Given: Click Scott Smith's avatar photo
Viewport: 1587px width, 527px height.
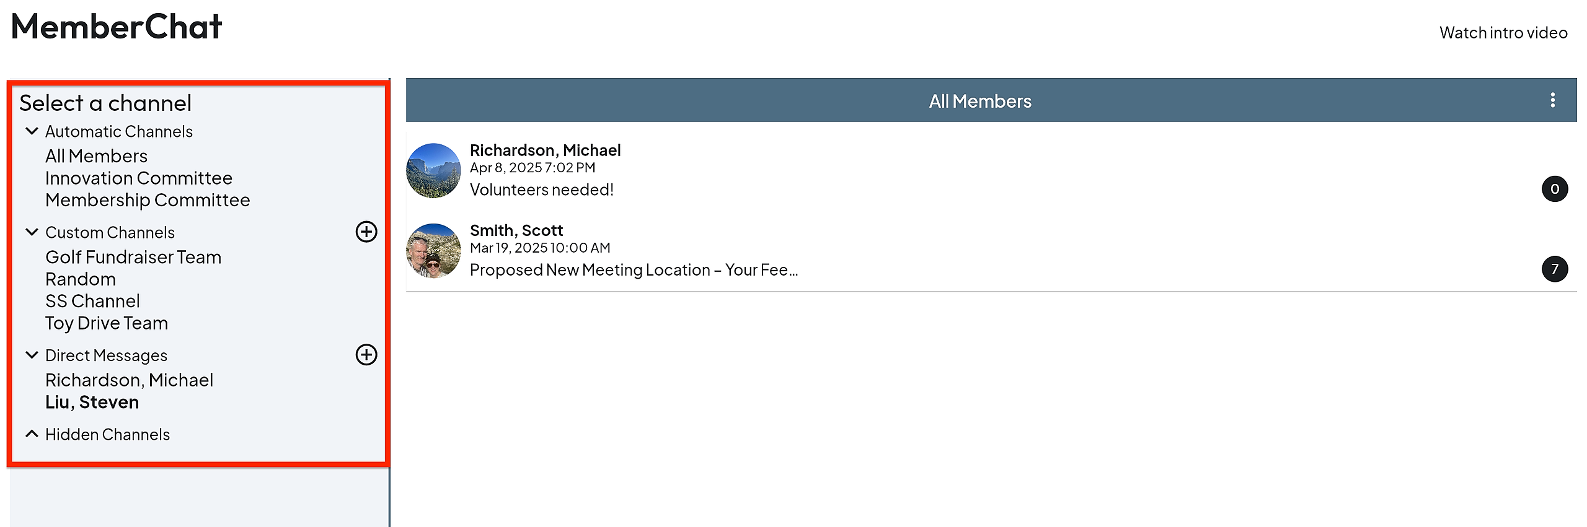Looking at the screenshot, I should (x=433, y=251).
